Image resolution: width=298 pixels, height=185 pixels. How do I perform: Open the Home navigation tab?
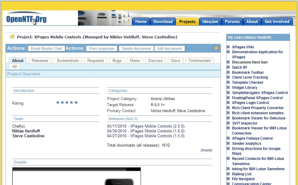141,22
